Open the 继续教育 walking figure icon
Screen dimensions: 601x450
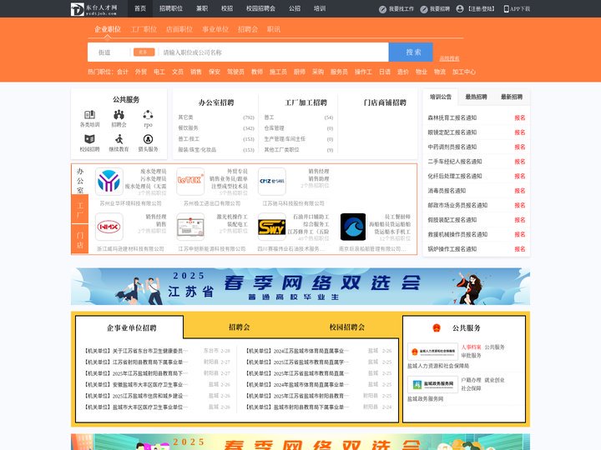coord(119,139)
